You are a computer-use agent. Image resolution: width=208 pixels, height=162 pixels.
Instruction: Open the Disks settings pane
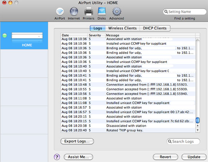(102, 13)
